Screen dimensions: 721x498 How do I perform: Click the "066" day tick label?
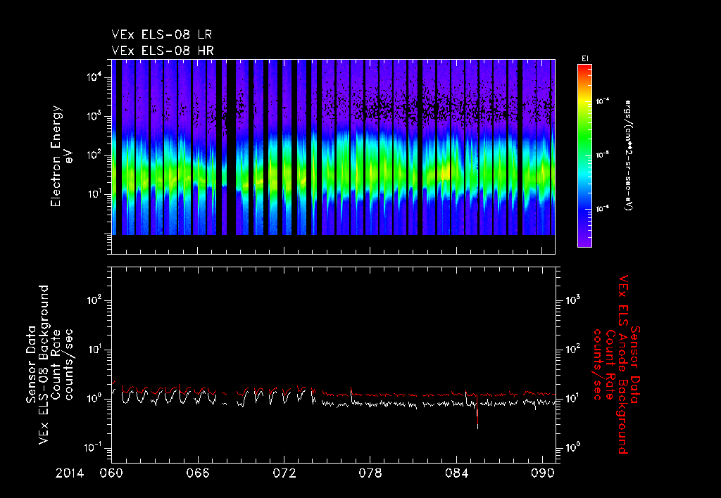pos(198,473)
